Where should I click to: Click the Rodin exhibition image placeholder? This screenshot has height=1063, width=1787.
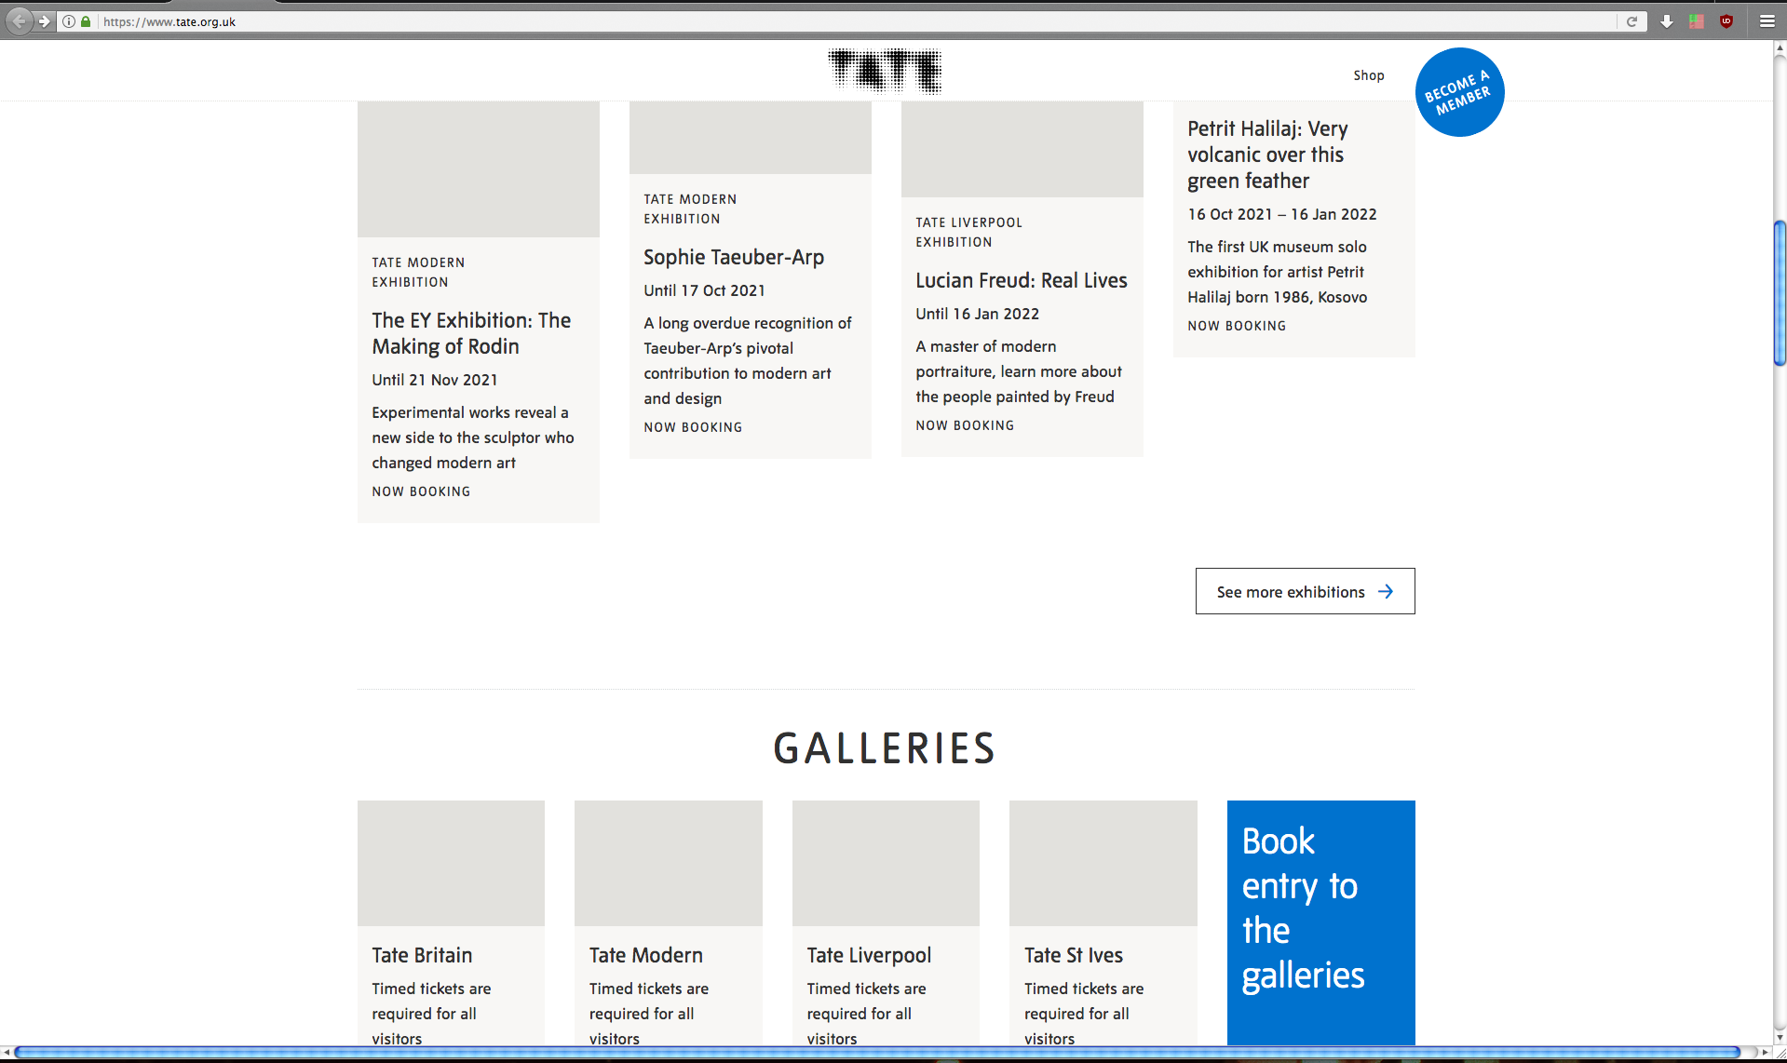479,169
